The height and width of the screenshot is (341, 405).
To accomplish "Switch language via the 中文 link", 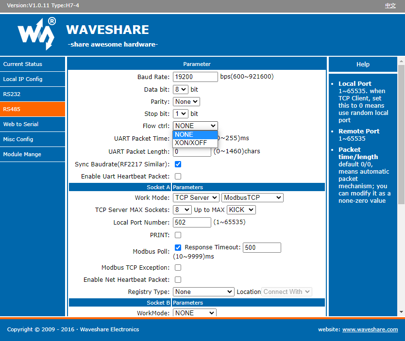I will point(390,5).
